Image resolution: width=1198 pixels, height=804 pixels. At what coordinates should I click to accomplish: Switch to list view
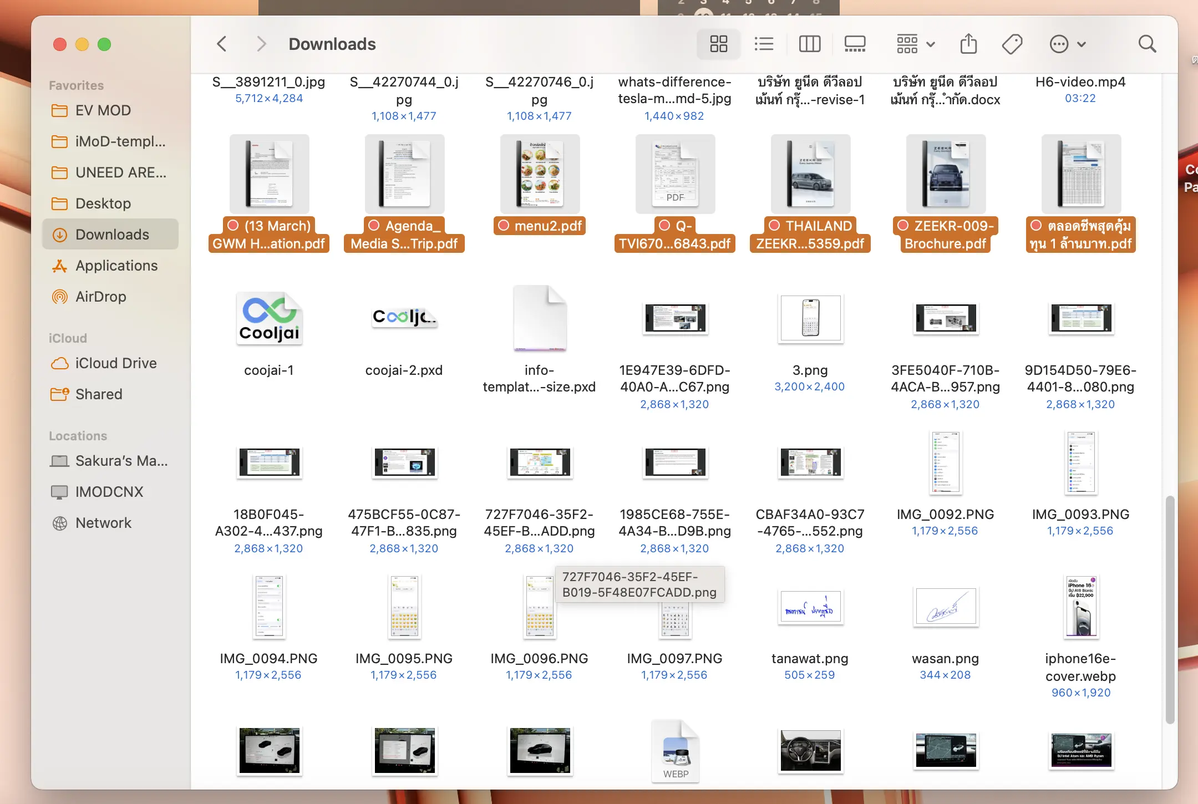point(764,44)
